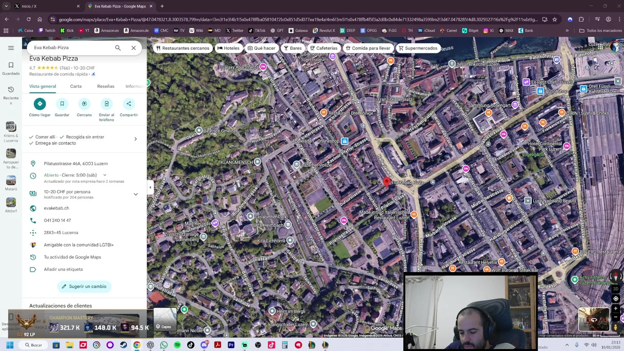The image size is (624, 351).
Task: Zoom out with the minus button
Action: 616,317
